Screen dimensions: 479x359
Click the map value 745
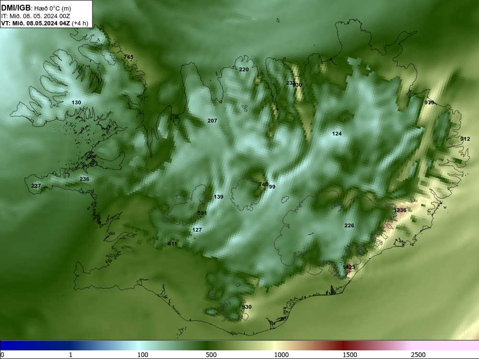click(128, 57)
